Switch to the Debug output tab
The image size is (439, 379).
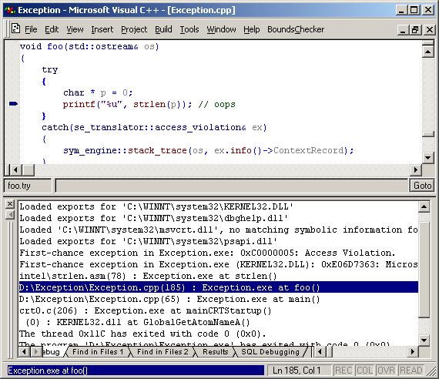52,352
